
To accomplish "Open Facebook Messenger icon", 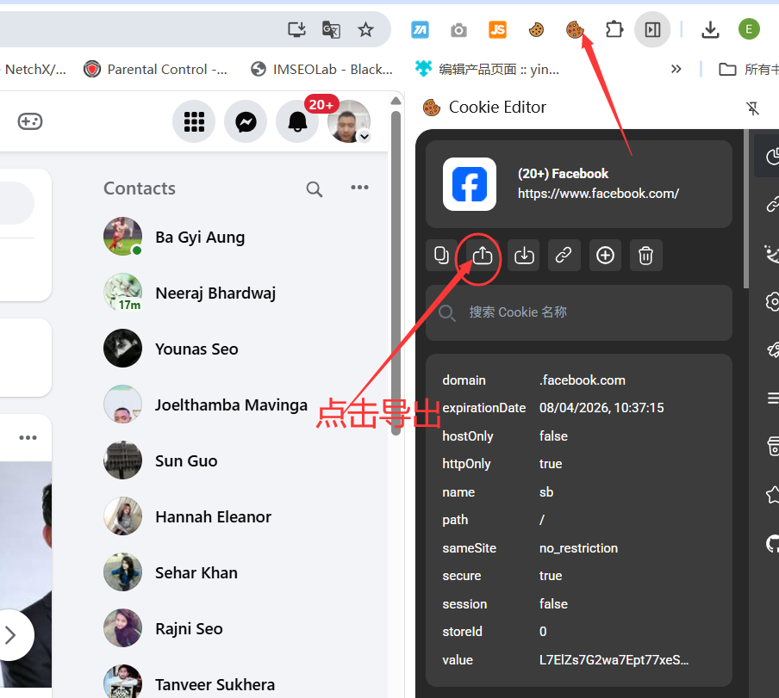I will click(x=246, y=121).
